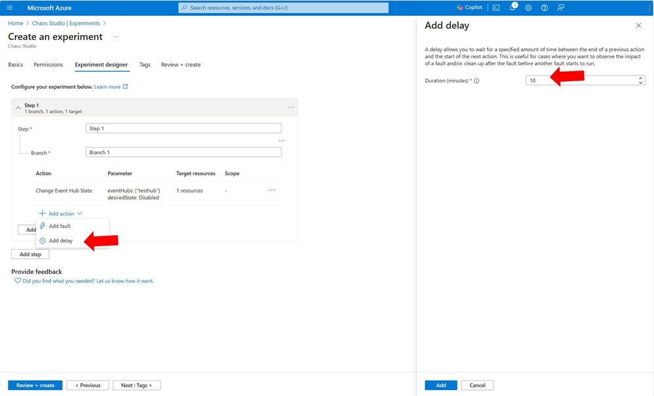Open ellipsis for Change Event Hub State action
Viewport: 654px width, 396px height.
pos(272,190)
